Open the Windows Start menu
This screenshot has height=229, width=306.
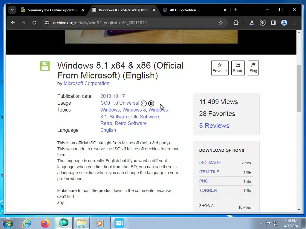[8, 223]
